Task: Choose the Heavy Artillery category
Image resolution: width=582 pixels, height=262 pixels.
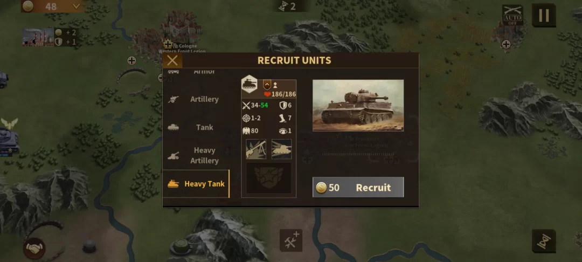Action: pos(196,155)
